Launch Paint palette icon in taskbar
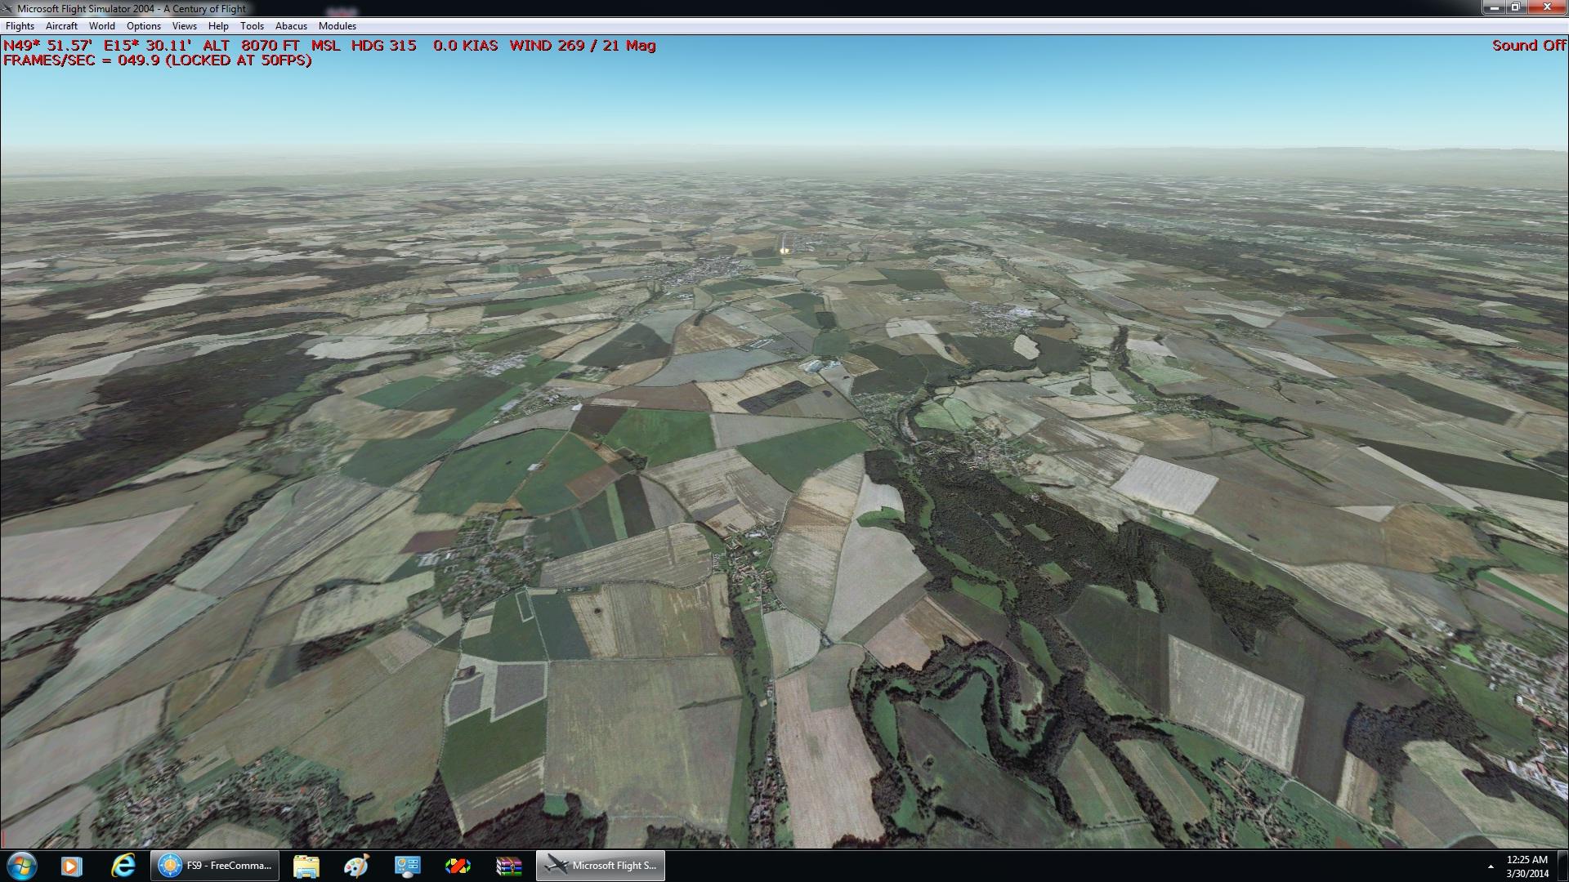 (x=356, y=866)
